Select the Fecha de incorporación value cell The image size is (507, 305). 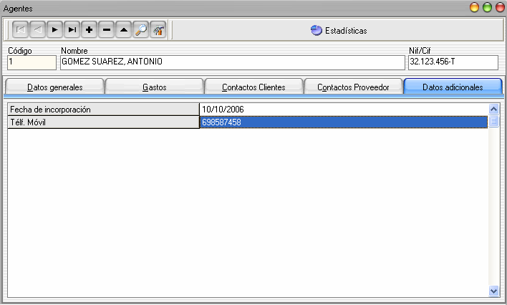[343, 110]
